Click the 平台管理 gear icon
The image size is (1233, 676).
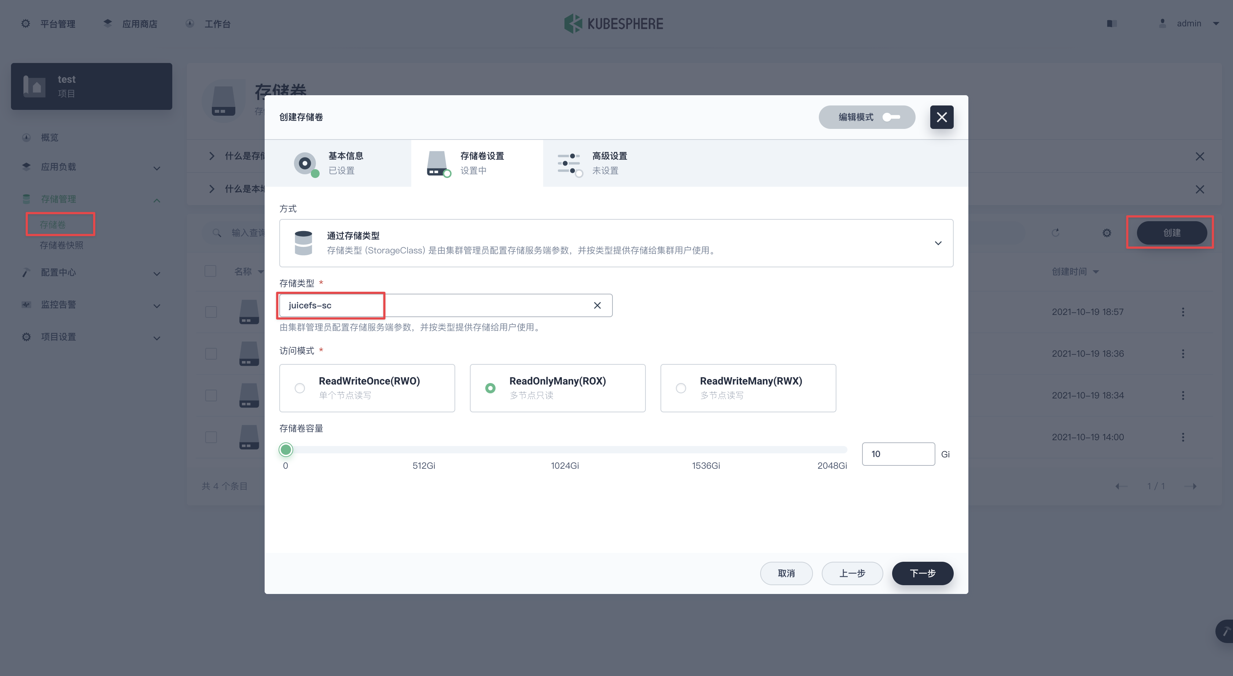tap(26, 23)
